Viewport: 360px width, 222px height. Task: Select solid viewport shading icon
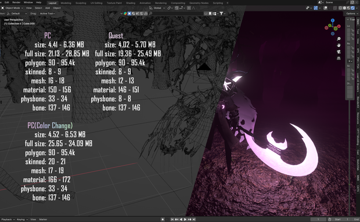coord(344,8)
